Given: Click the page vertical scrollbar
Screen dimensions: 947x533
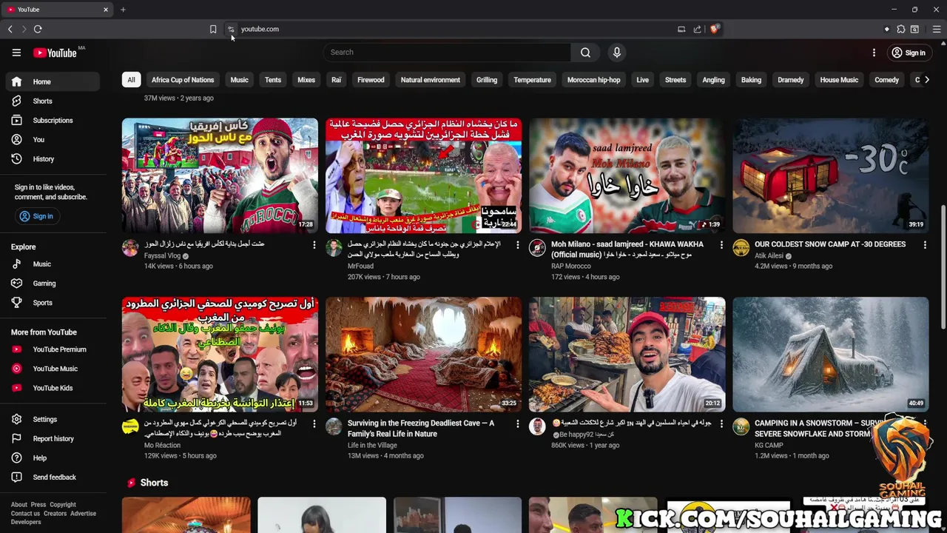Looking at the screenshot, I should 943,266.
